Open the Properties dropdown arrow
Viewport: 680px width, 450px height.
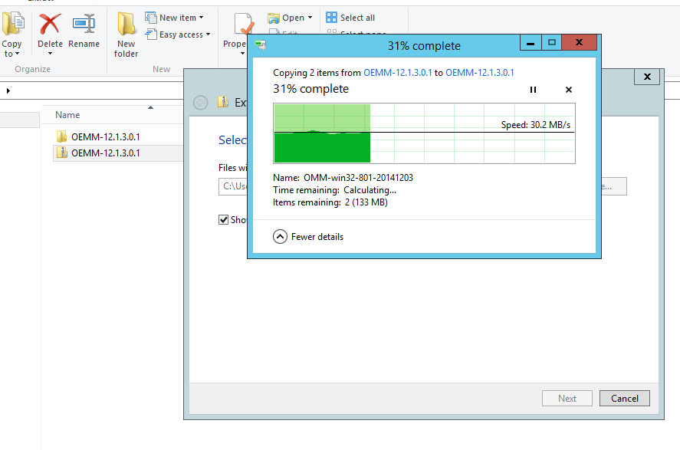pyautogui.click(x=242, y=54)
